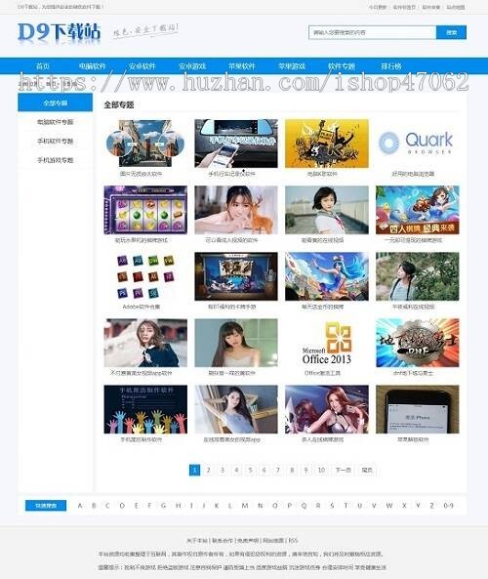Go to pagination page 5
488x579 pixels.
(x=250, y=470)
